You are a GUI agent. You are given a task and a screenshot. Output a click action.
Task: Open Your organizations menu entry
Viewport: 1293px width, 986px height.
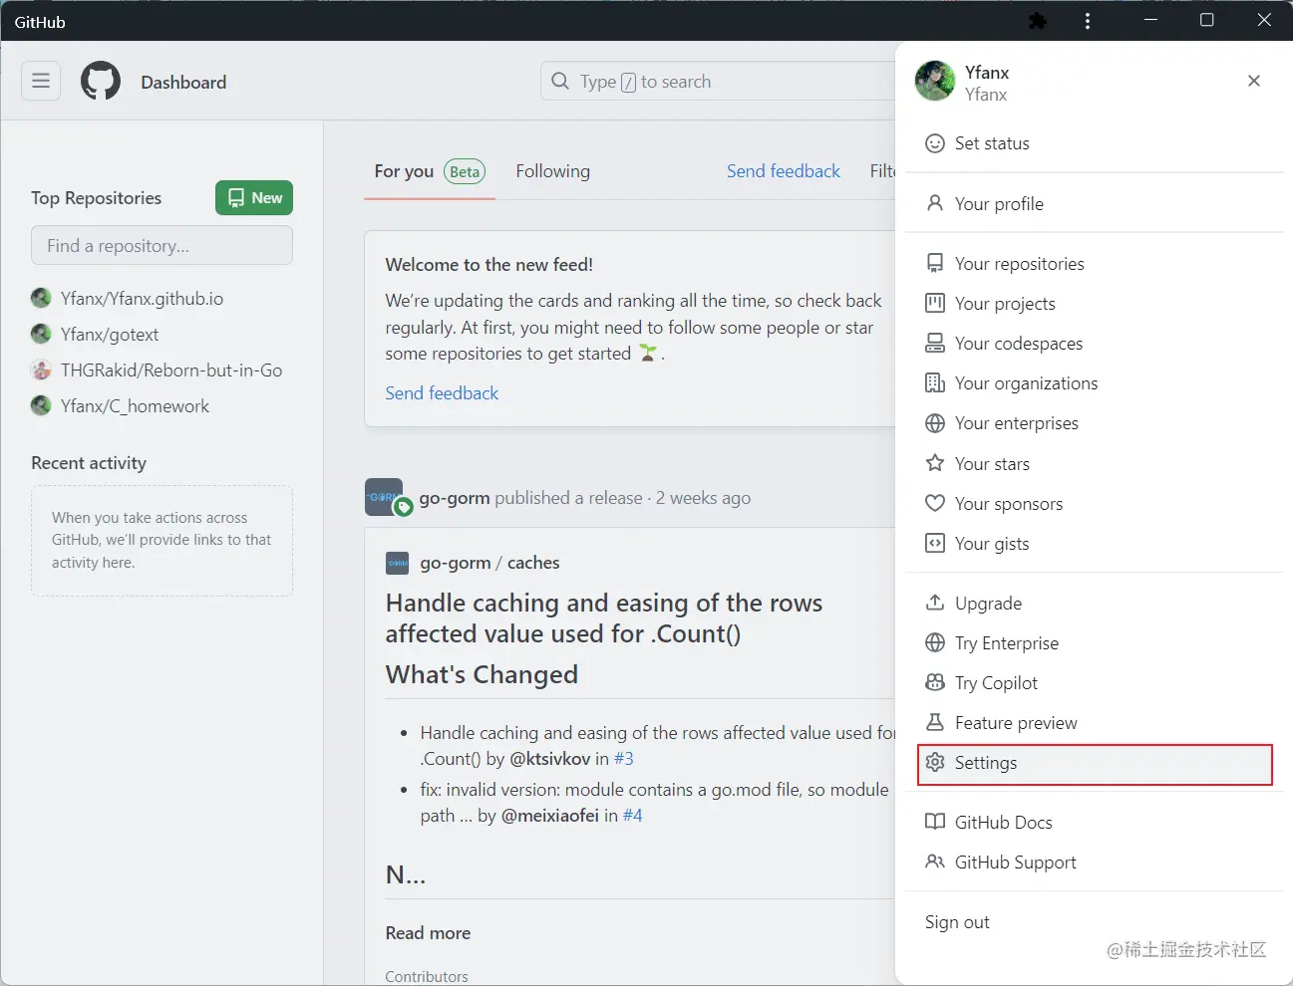click(1095, 382)
